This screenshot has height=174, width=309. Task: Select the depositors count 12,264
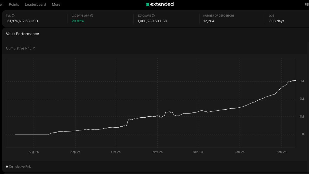(209, 21)
